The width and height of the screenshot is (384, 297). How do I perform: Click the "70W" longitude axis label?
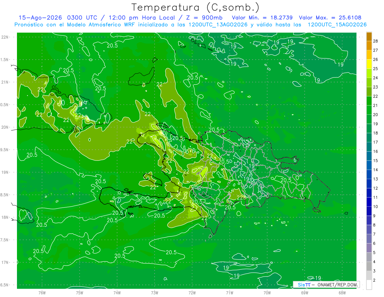tap(267, 293)
